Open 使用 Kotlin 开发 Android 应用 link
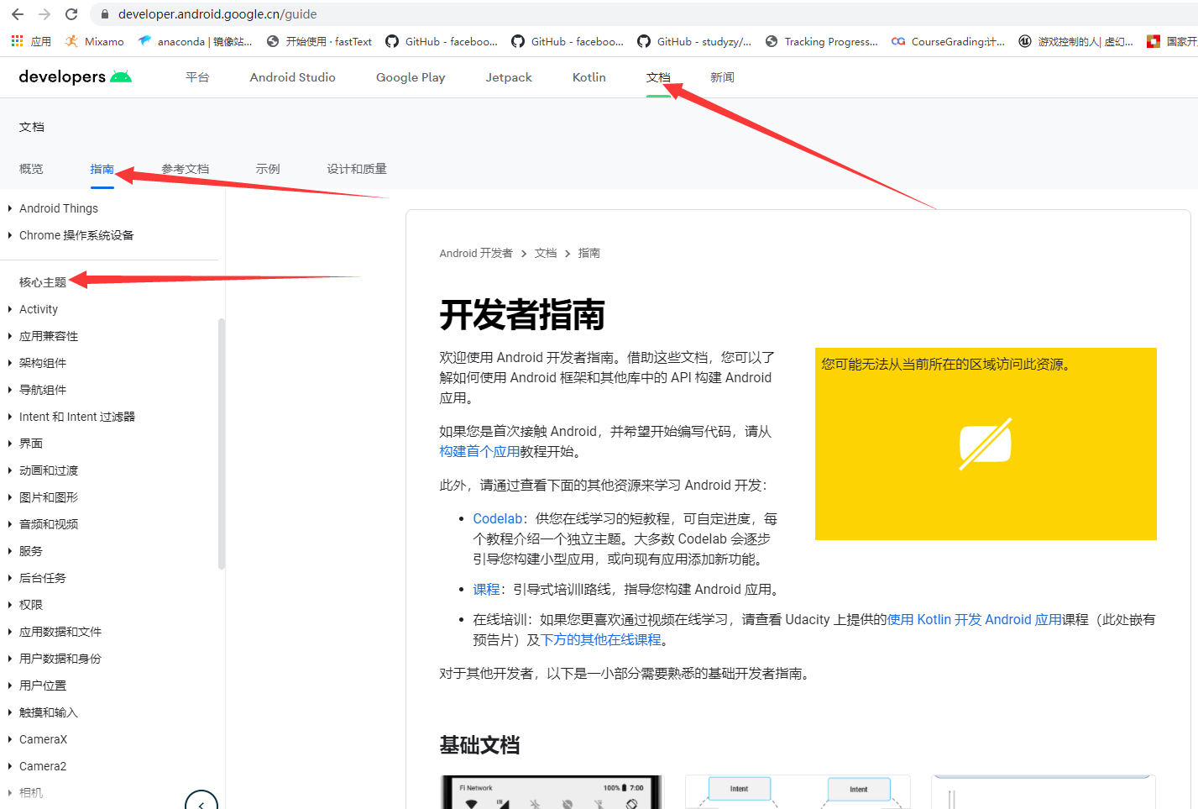Image resolution: width=1198 pixels, height=809 pixels. 975,619
